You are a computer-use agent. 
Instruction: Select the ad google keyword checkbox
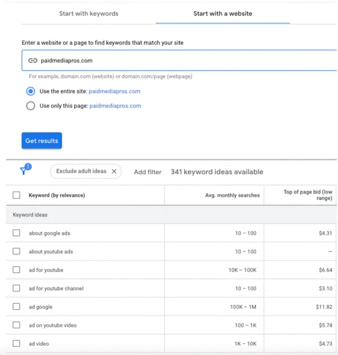point(16,307)
